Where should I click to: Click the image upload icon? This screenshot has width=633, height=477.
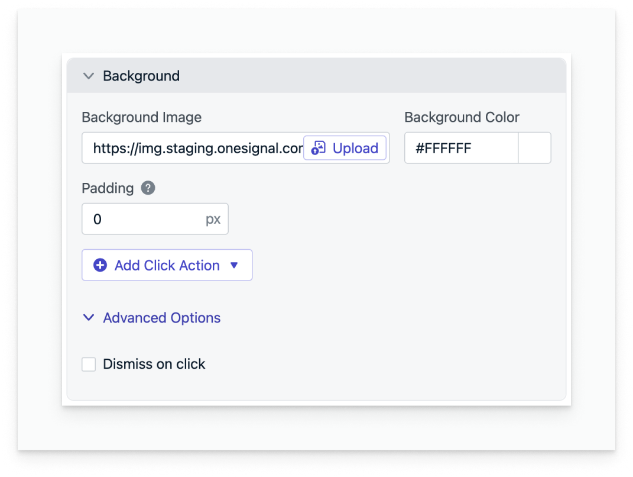[318, 148]
